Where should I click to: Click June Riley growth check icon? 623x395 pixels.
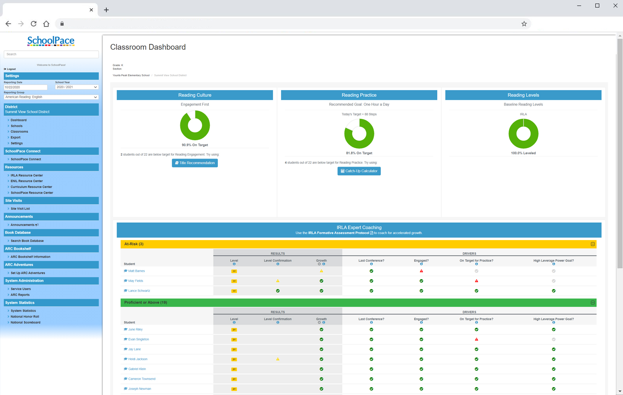point(321,329)
